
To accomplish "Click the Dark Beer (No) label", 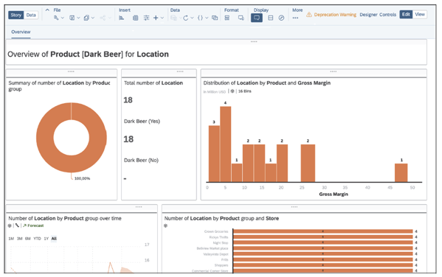I will pyautogui.click(x=141, y=160).
